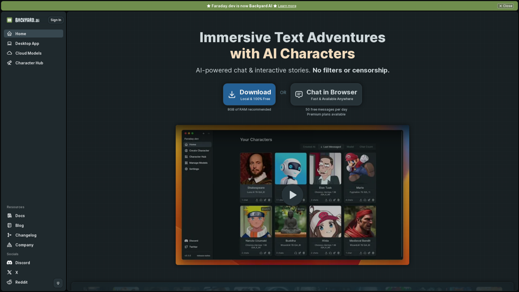The image size is (519, 292).
Task: Click the Learn more banner link
Action: click(287, 6)
